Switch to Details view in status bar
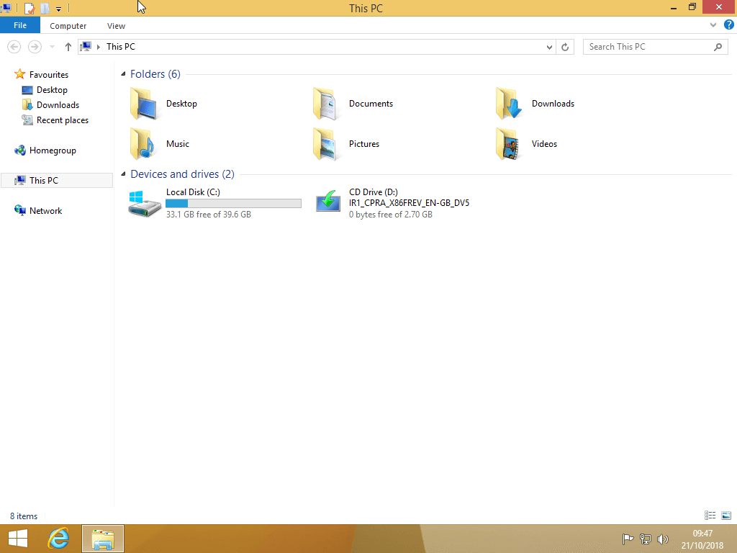The height and width of the screenshot is (553, 737). (710, 516)
